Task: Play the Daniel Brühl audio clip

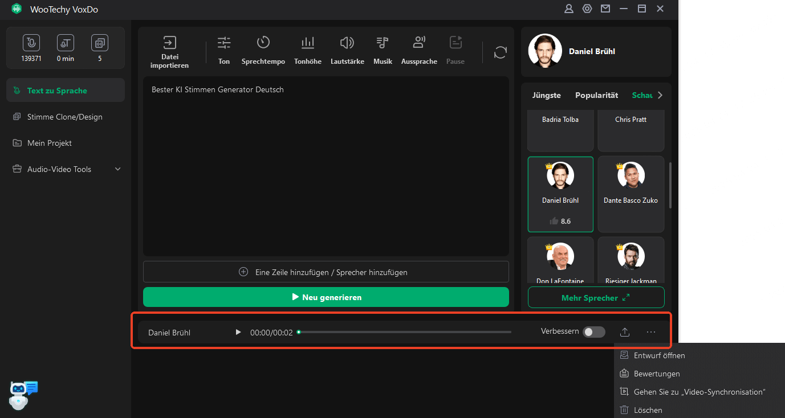Action: point(238,332)
